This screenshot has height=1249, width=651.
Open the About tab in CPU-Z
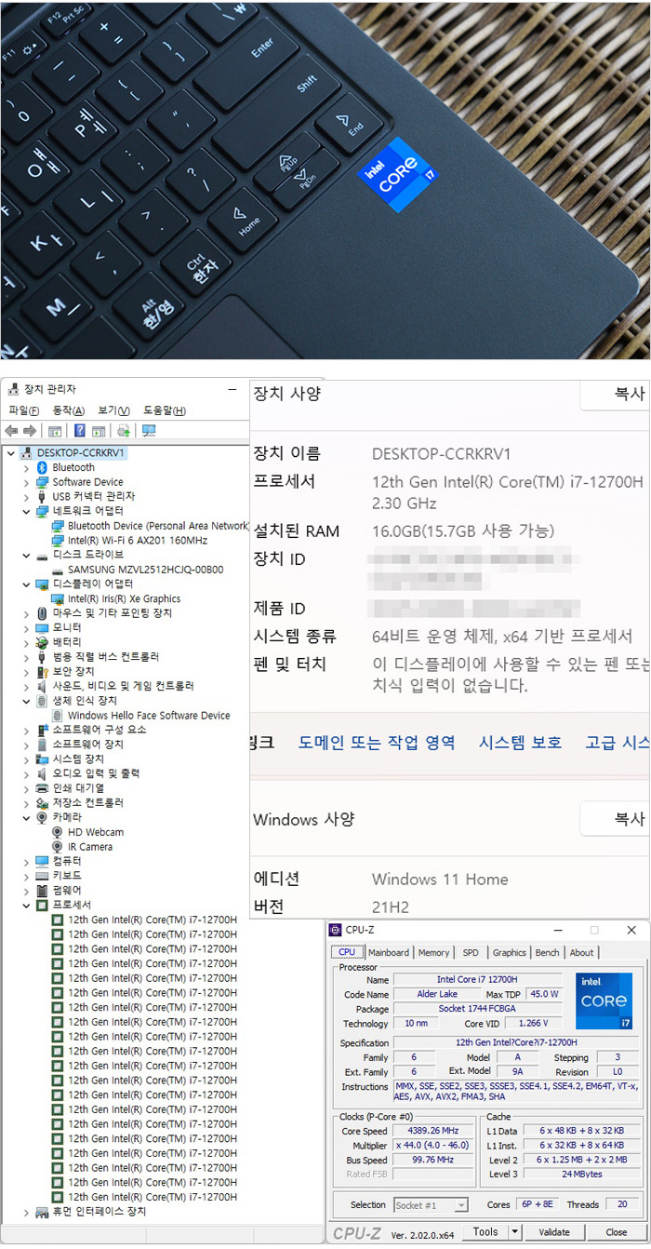(x=581, y=952)
